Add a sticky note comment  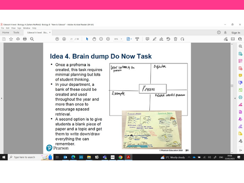coord(147,39)
